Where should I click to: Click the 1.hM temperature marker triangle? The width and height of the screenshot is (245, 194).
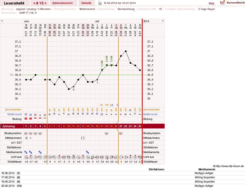coord(102,70)
